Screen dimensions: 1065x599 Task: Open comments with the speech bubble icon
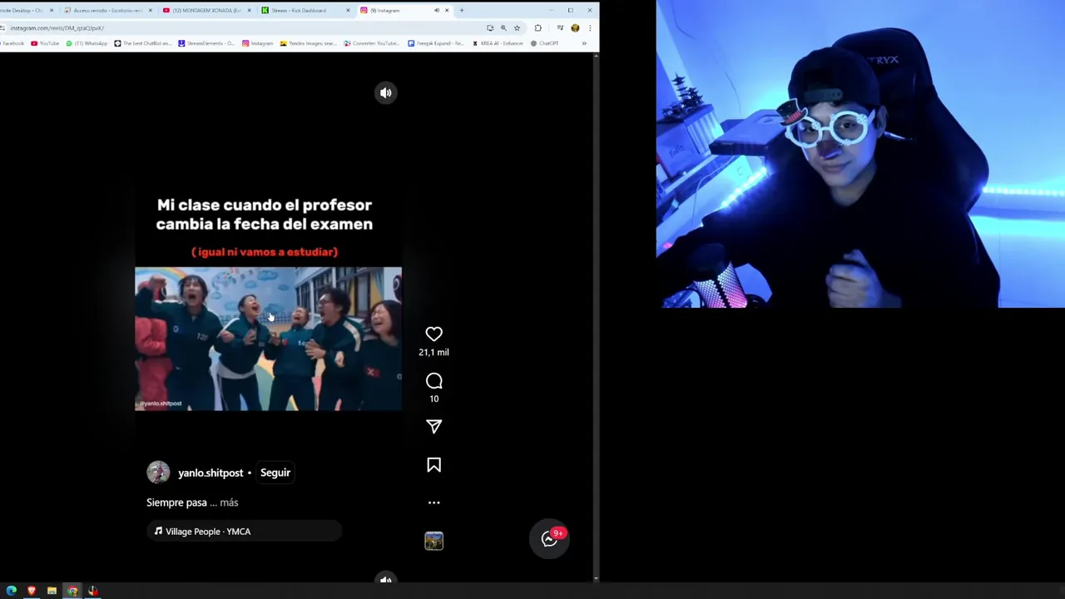point(433,381)
